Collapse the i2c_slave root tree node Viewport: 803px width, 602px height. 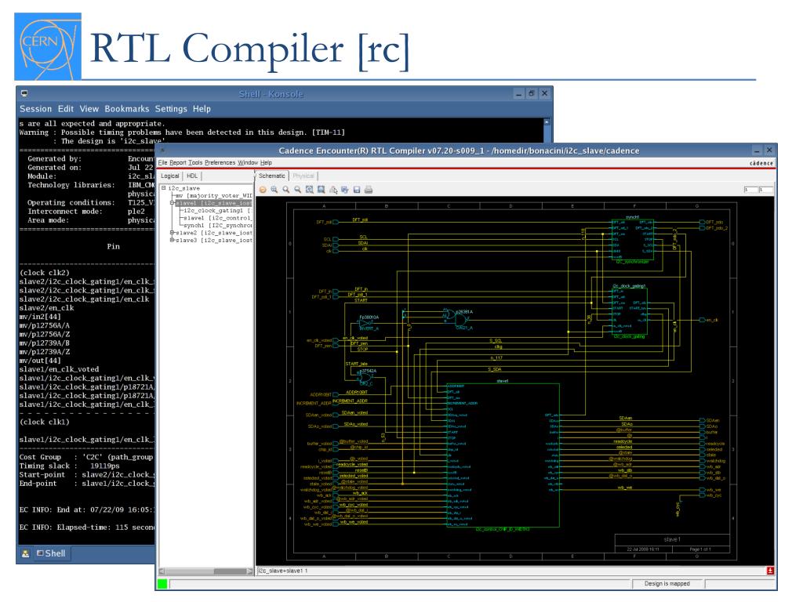tap(164, 188)
